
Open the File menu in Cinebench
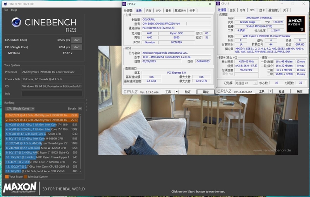click(6, 10)
